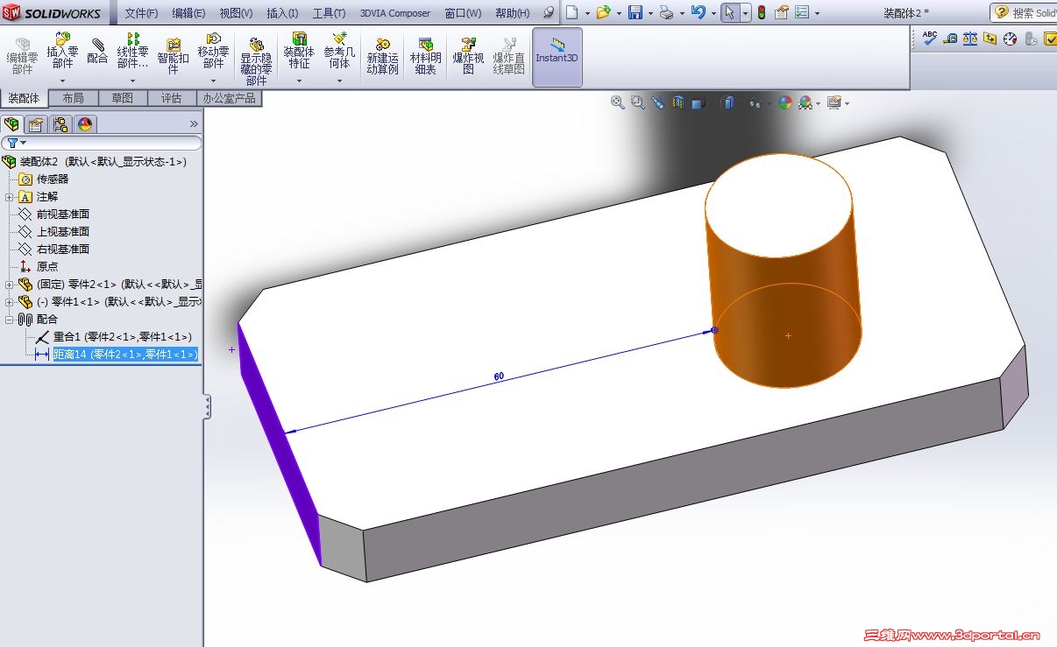Image resolution: width=1057 pixels, height=647 pixels.
Task: Select the 配合 (Mate) paperclip tool
Action: coord(97,50)
